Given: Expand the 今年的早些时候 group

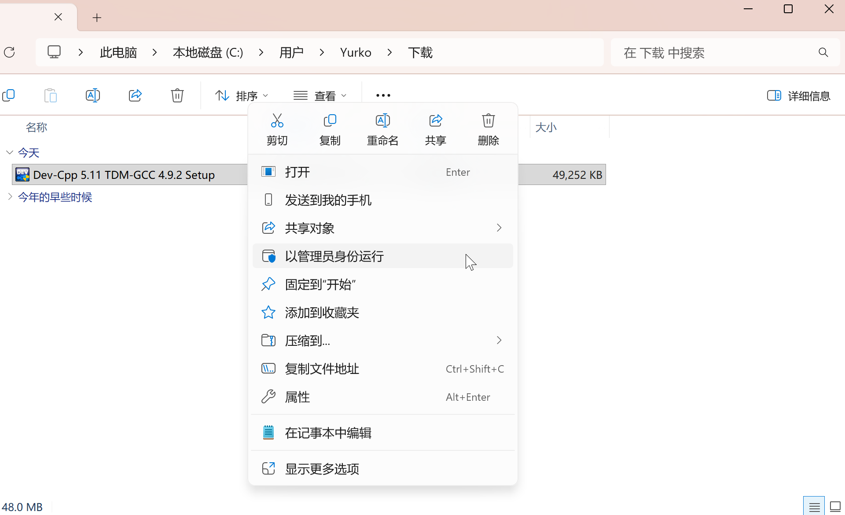Looking at the screenshot, I should click(x=10, y=197).
